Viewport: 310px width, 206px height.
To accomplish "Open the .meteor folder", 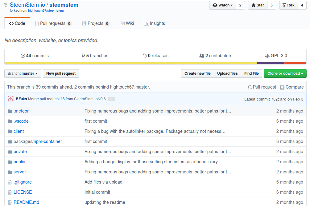I will [21, 111].
